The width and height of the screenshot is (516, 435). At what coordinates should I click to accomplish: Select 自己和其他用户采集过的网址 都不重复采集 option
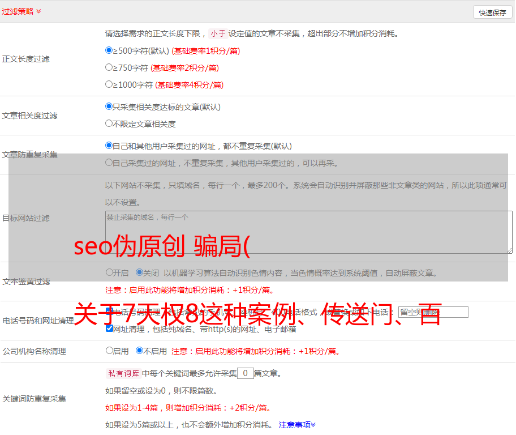point(109,146)
